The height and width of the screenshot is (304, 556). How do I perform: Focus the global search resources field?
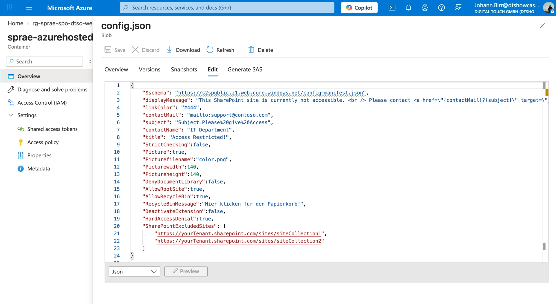pos(227,8)
